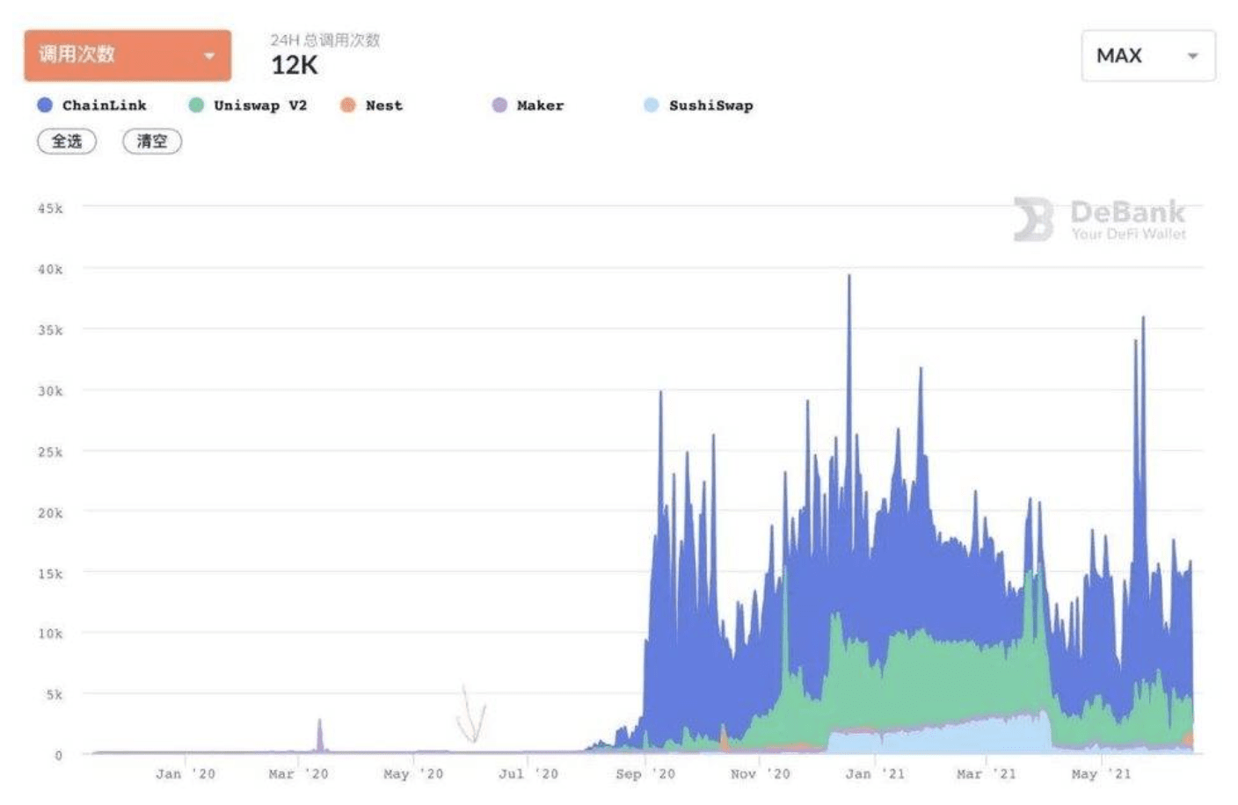The height and width of the screenshot is (805, 1238).
Task: Click the May '21 x-axis label
Action: tap(1102, 774)
